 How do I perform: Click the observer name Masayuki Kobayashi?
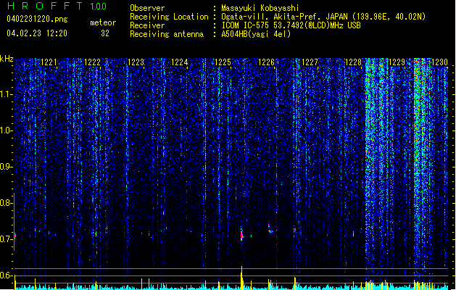(260, 8)
